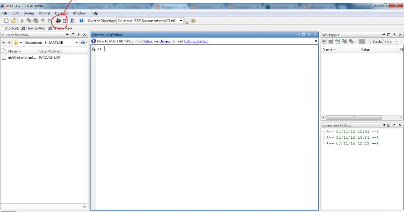Go back in Current Directory panel
Screen dimensions: 404x212
[4, 43]
